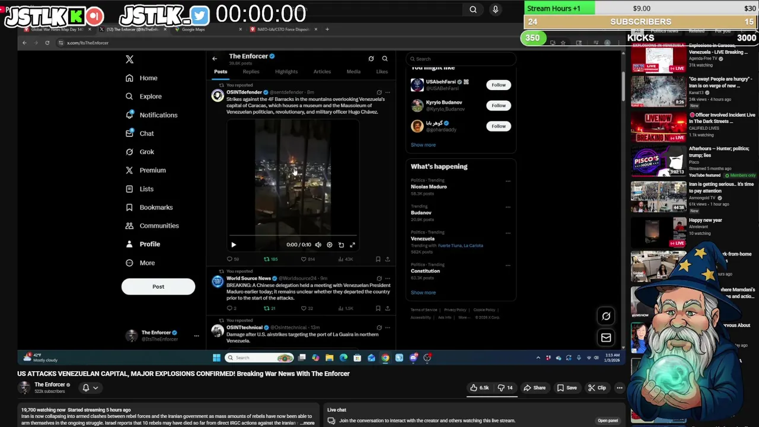Viewport: 759px width, 427px height.
Task: Click the YouTube search magnifier icon
Action: pos(473,9)
